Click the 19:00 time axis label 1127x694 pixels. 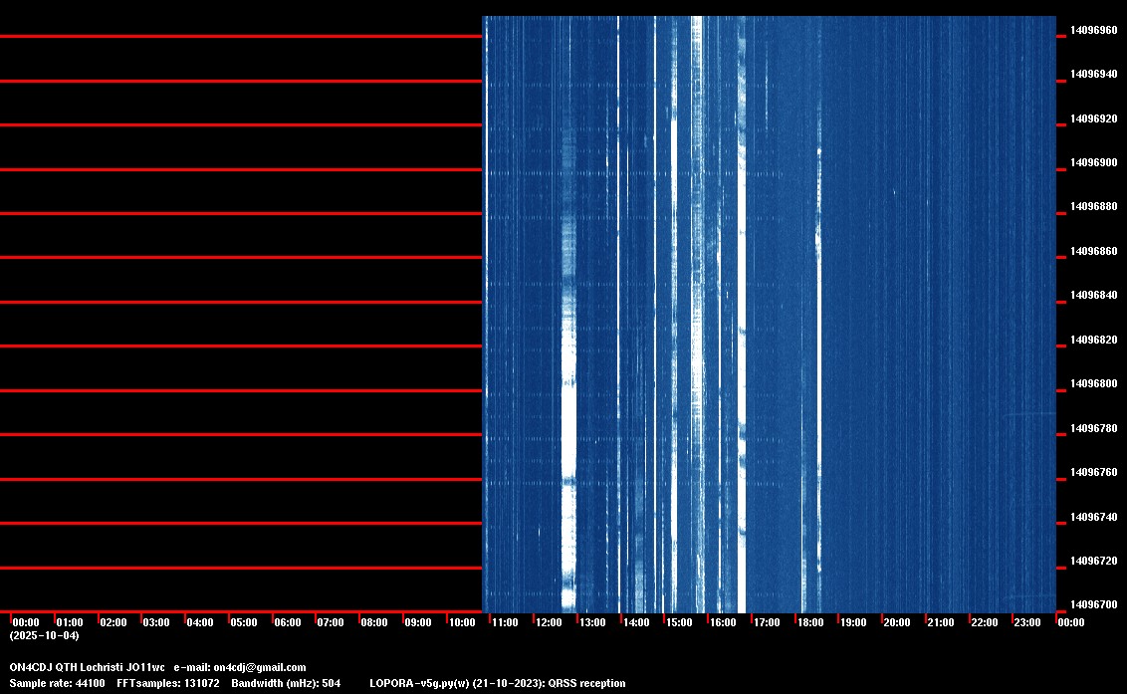[x=853, y=622]
